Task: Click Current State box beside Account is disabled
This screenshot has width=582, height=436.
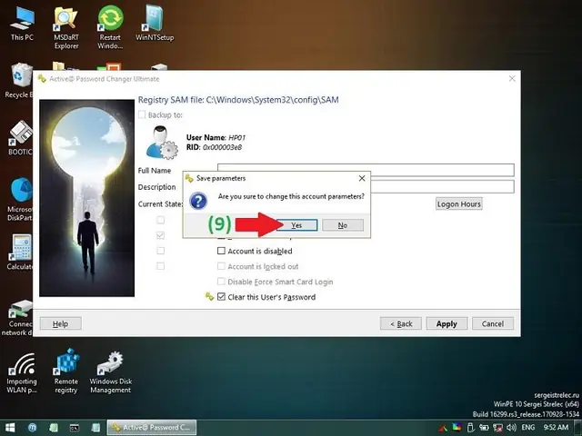Action: [160, 251]
